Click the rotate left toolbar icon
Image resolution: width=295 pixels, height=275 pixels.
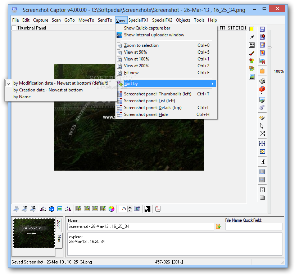tap(43, 209)
